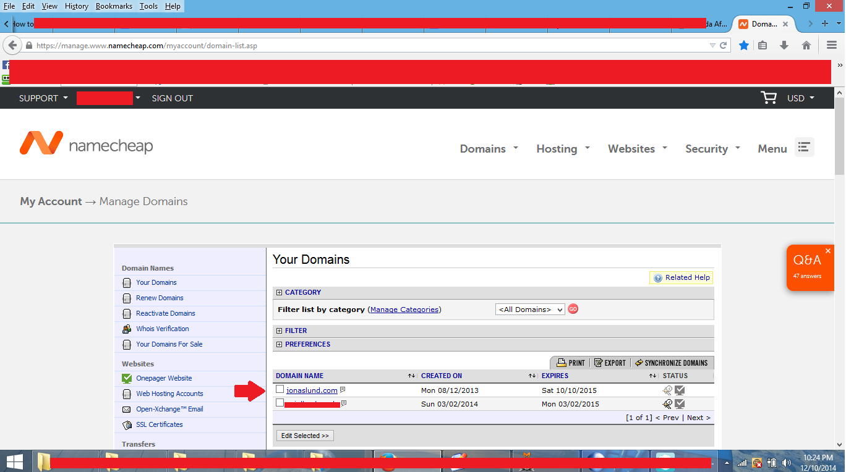Open the Tools menu
The height and width of the screenshot is (472, 846).
click(x=148, y=6)
